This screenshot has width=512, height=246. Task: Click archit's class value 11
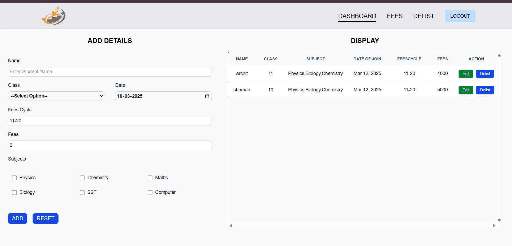tap(271, 73)
